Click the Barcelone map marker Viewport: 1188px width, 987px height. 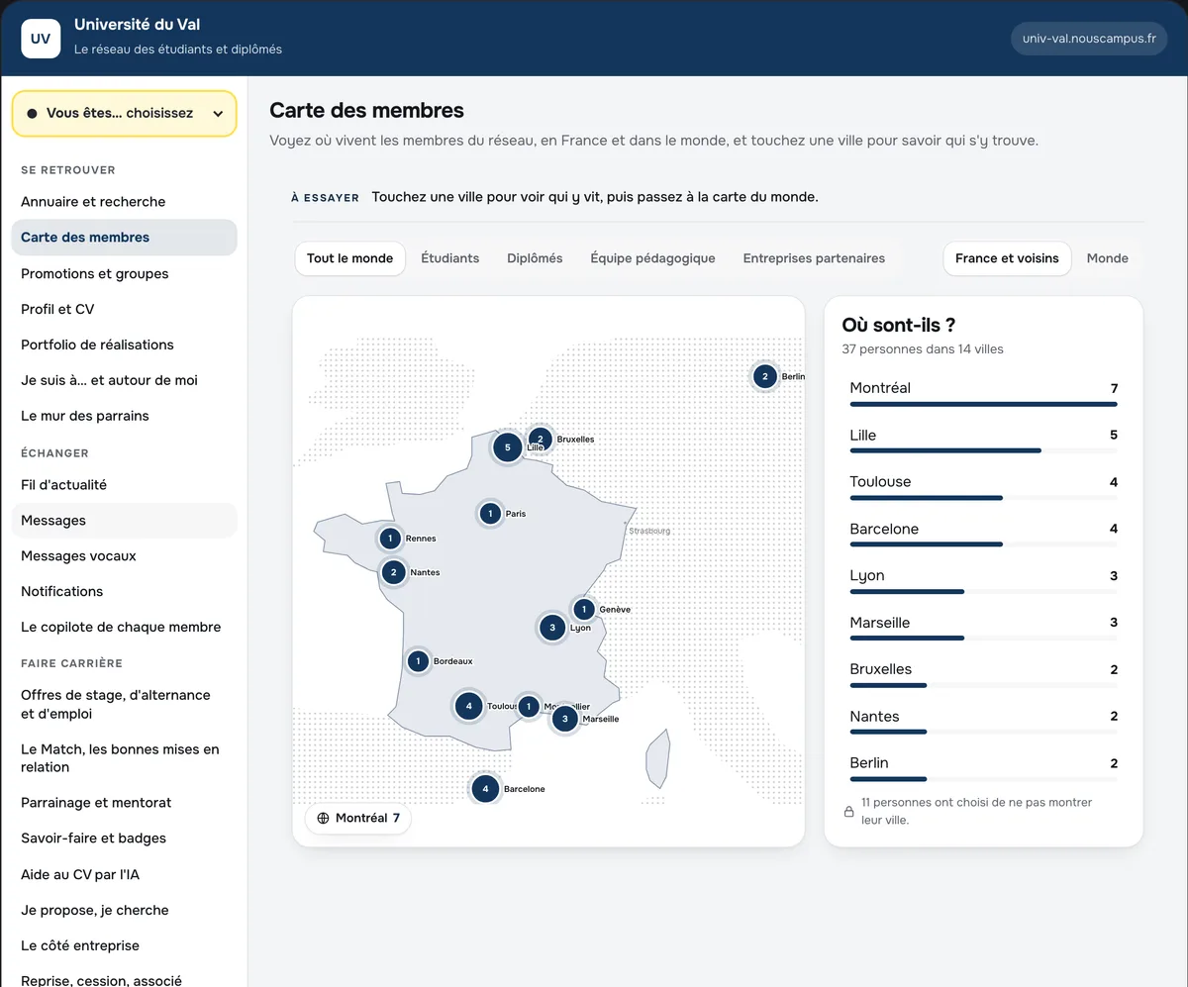pos(485,788)
